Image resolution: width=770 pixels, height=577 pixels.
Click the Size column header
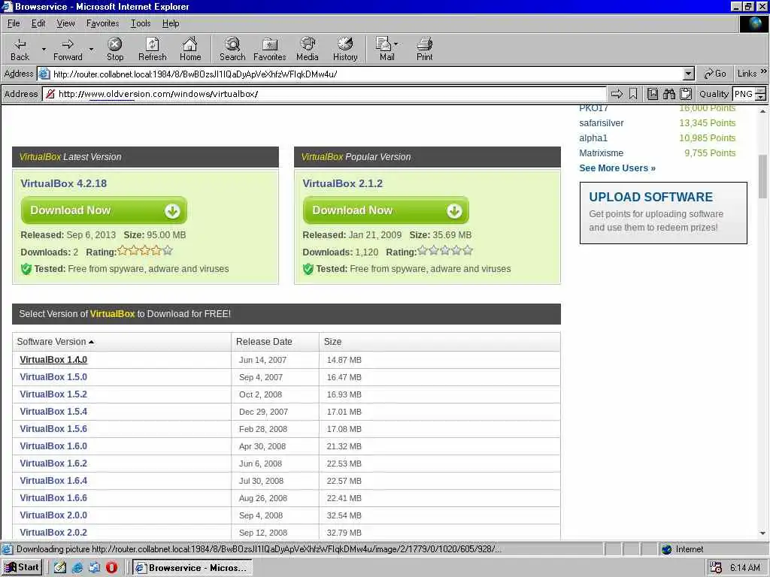332,342
